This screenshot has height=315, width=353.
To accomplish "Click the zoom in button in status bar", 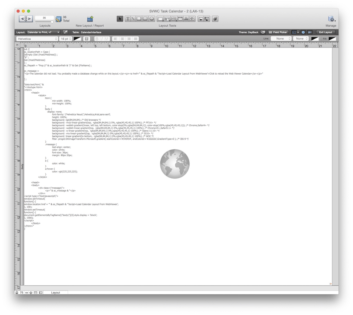I will 31,293.
